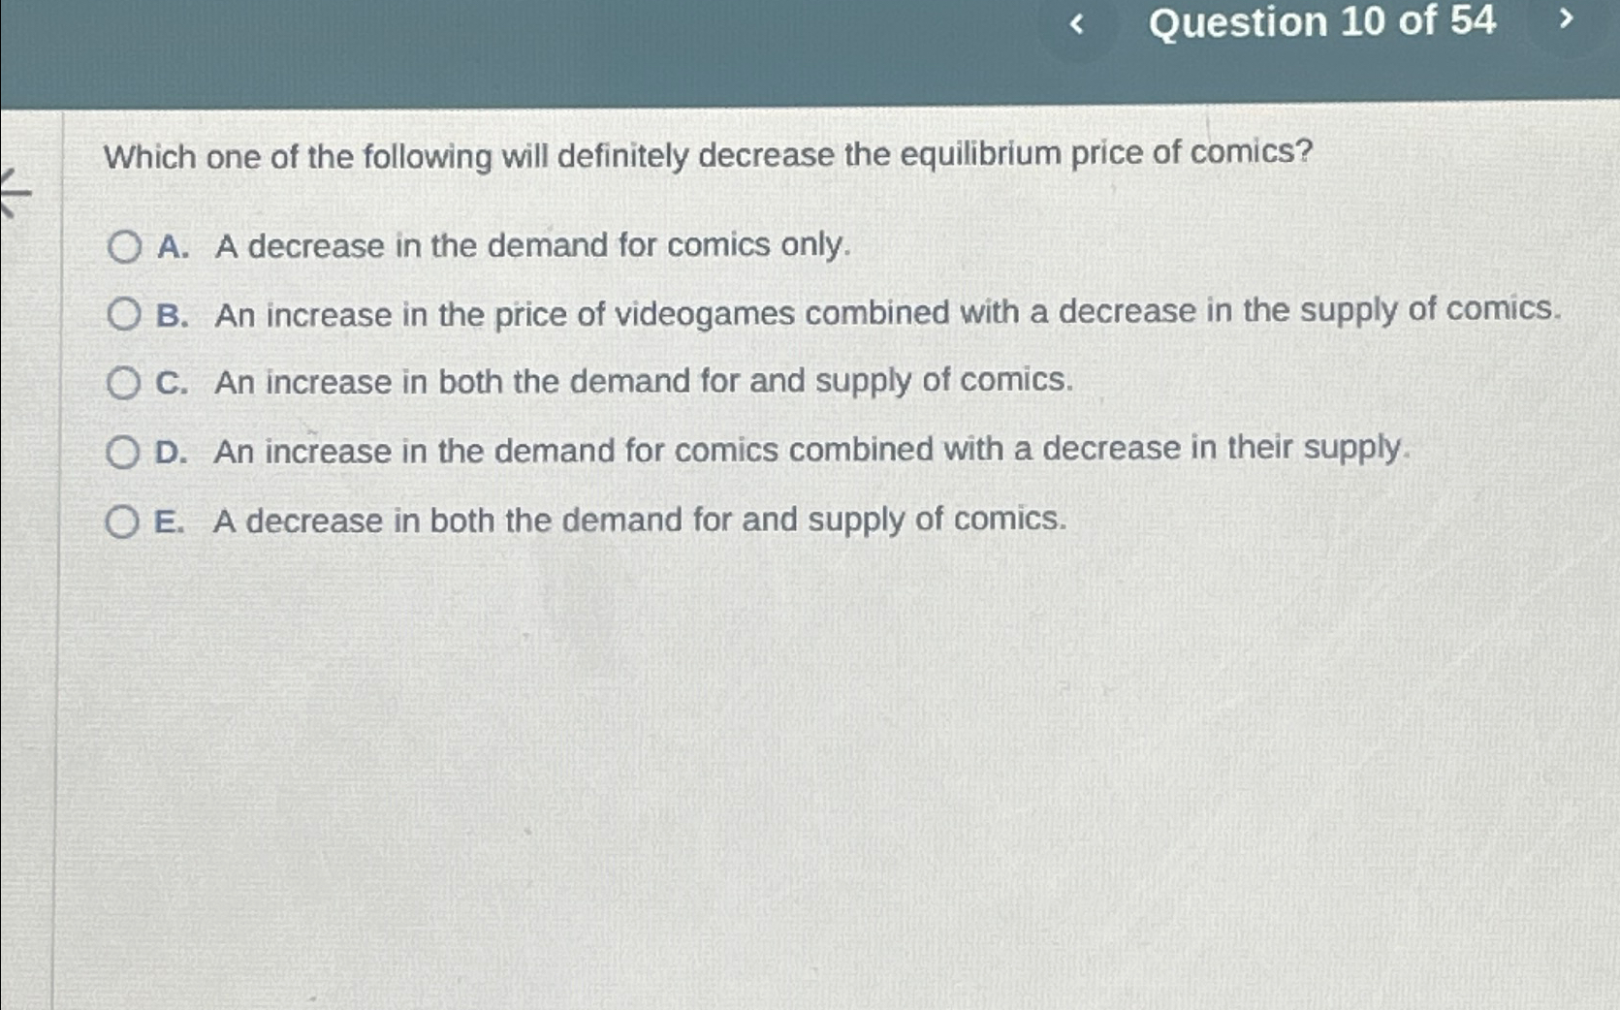Select option D about increased demand with decreased supply
This screenshot has height=1010, width=1620.
tap(124, 451)
